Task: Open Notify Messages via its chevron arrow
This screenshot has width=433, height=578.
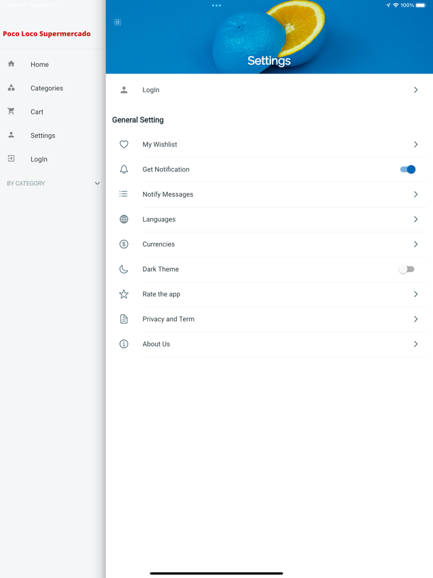Action: [416, 194]
